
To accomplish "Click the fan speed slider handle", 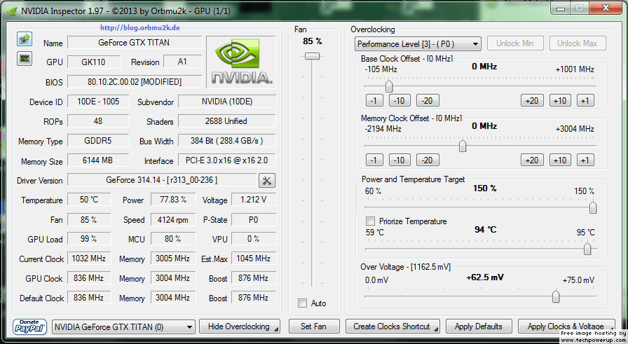I will coord(312,56).
